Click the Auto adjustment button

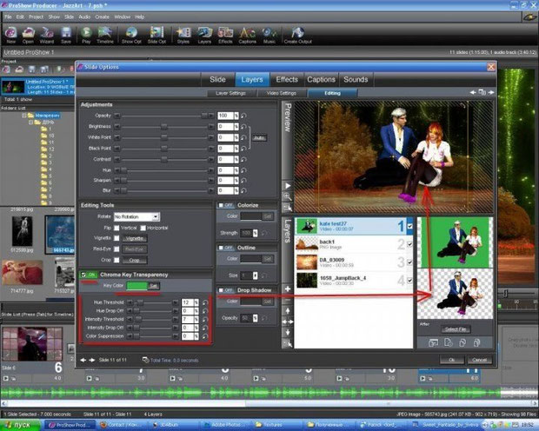259,138
